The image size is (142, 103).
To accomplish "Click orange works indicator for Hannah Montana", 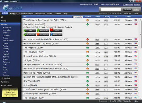I will pos(87,44).
